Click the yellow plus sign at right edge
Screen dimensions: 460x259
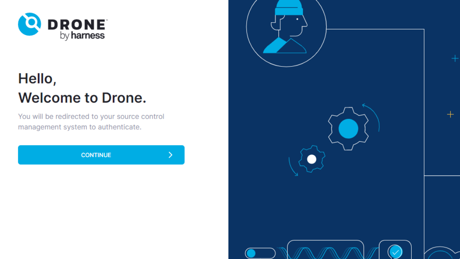tap(450, 114)
